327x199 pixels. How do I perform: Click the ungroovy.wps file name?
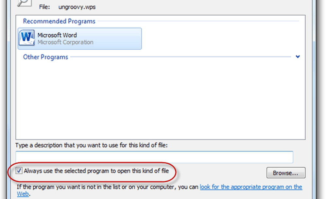click(75, 7)
